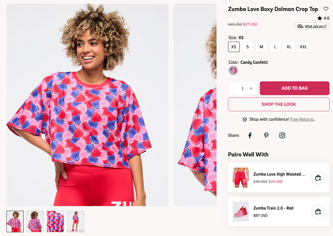The image size is (333, 236).
Task: Decrease quantity with minus icon
Action: (234, 88)
